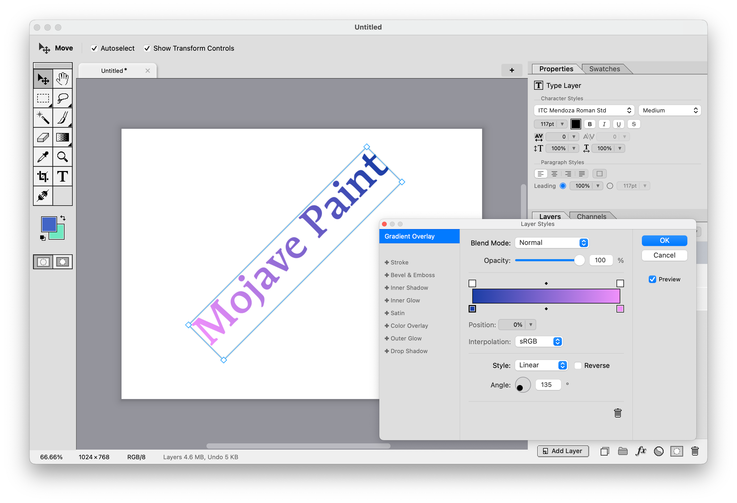Create a new layer group folder
The height and width of the screenshot is (503, 737).
pos(623,451)
